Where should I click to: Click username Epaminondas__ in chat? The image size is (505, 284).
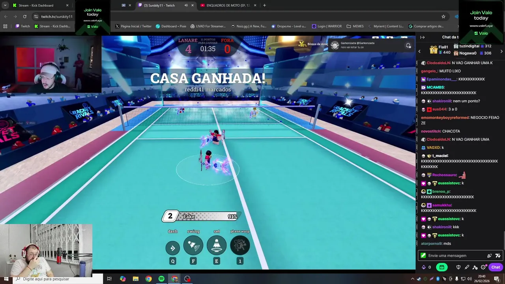click(441, 79)
